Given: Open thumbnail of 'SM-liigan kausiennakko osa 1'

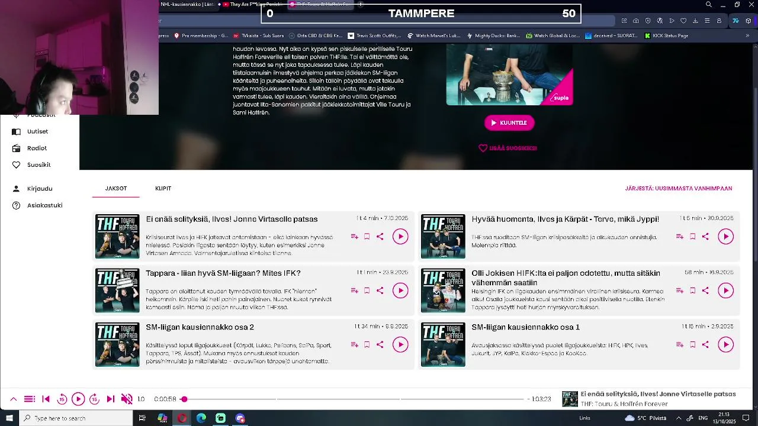Looking at the screenshot, I should pos(443,345).
